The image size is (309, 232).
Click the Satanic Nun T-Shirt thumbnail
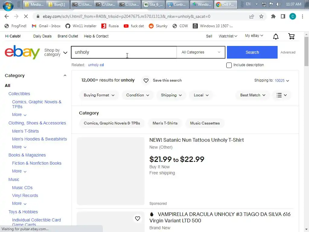[x=110, y=171]
